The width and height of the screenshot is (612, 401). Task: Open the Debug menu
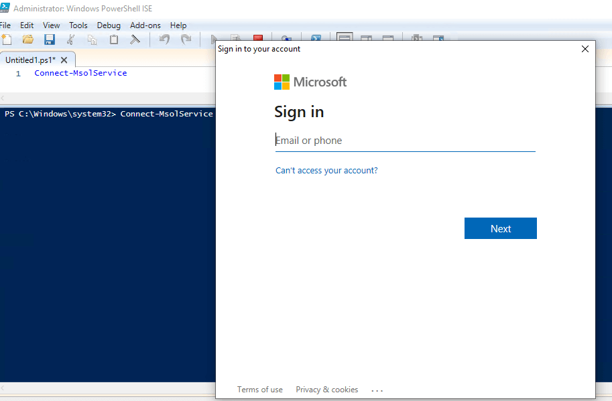(109, 25)
